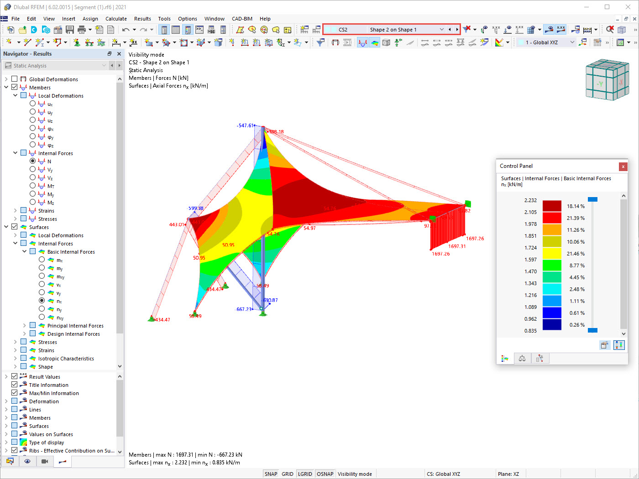Toggle the OSNAP status bar button

point(325,474)
